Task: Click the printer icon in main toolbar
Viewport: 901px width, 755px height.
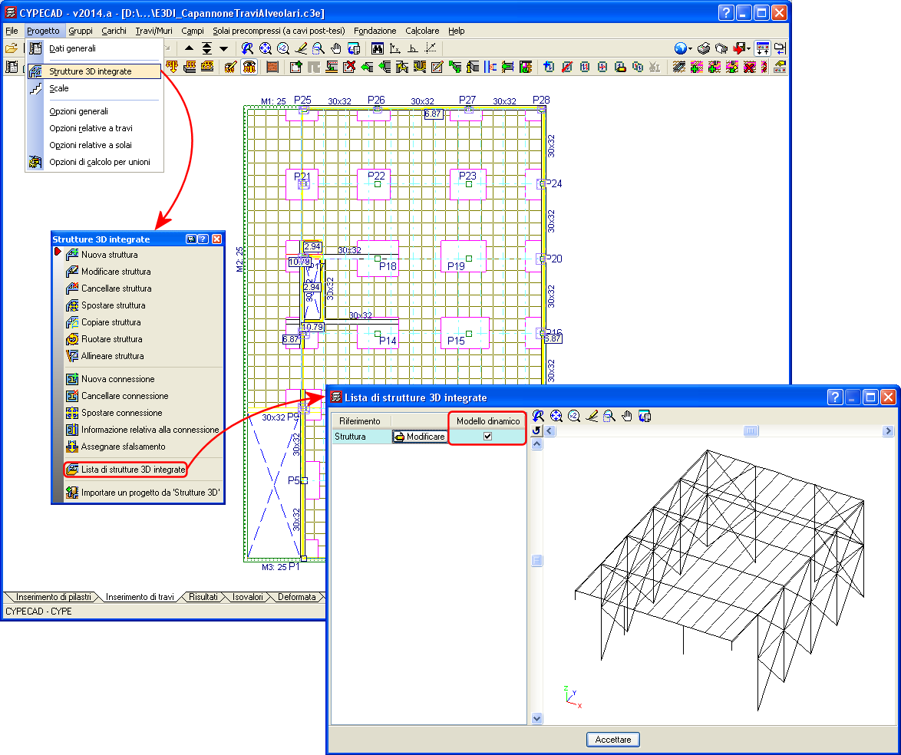Action: pos(704,49)
